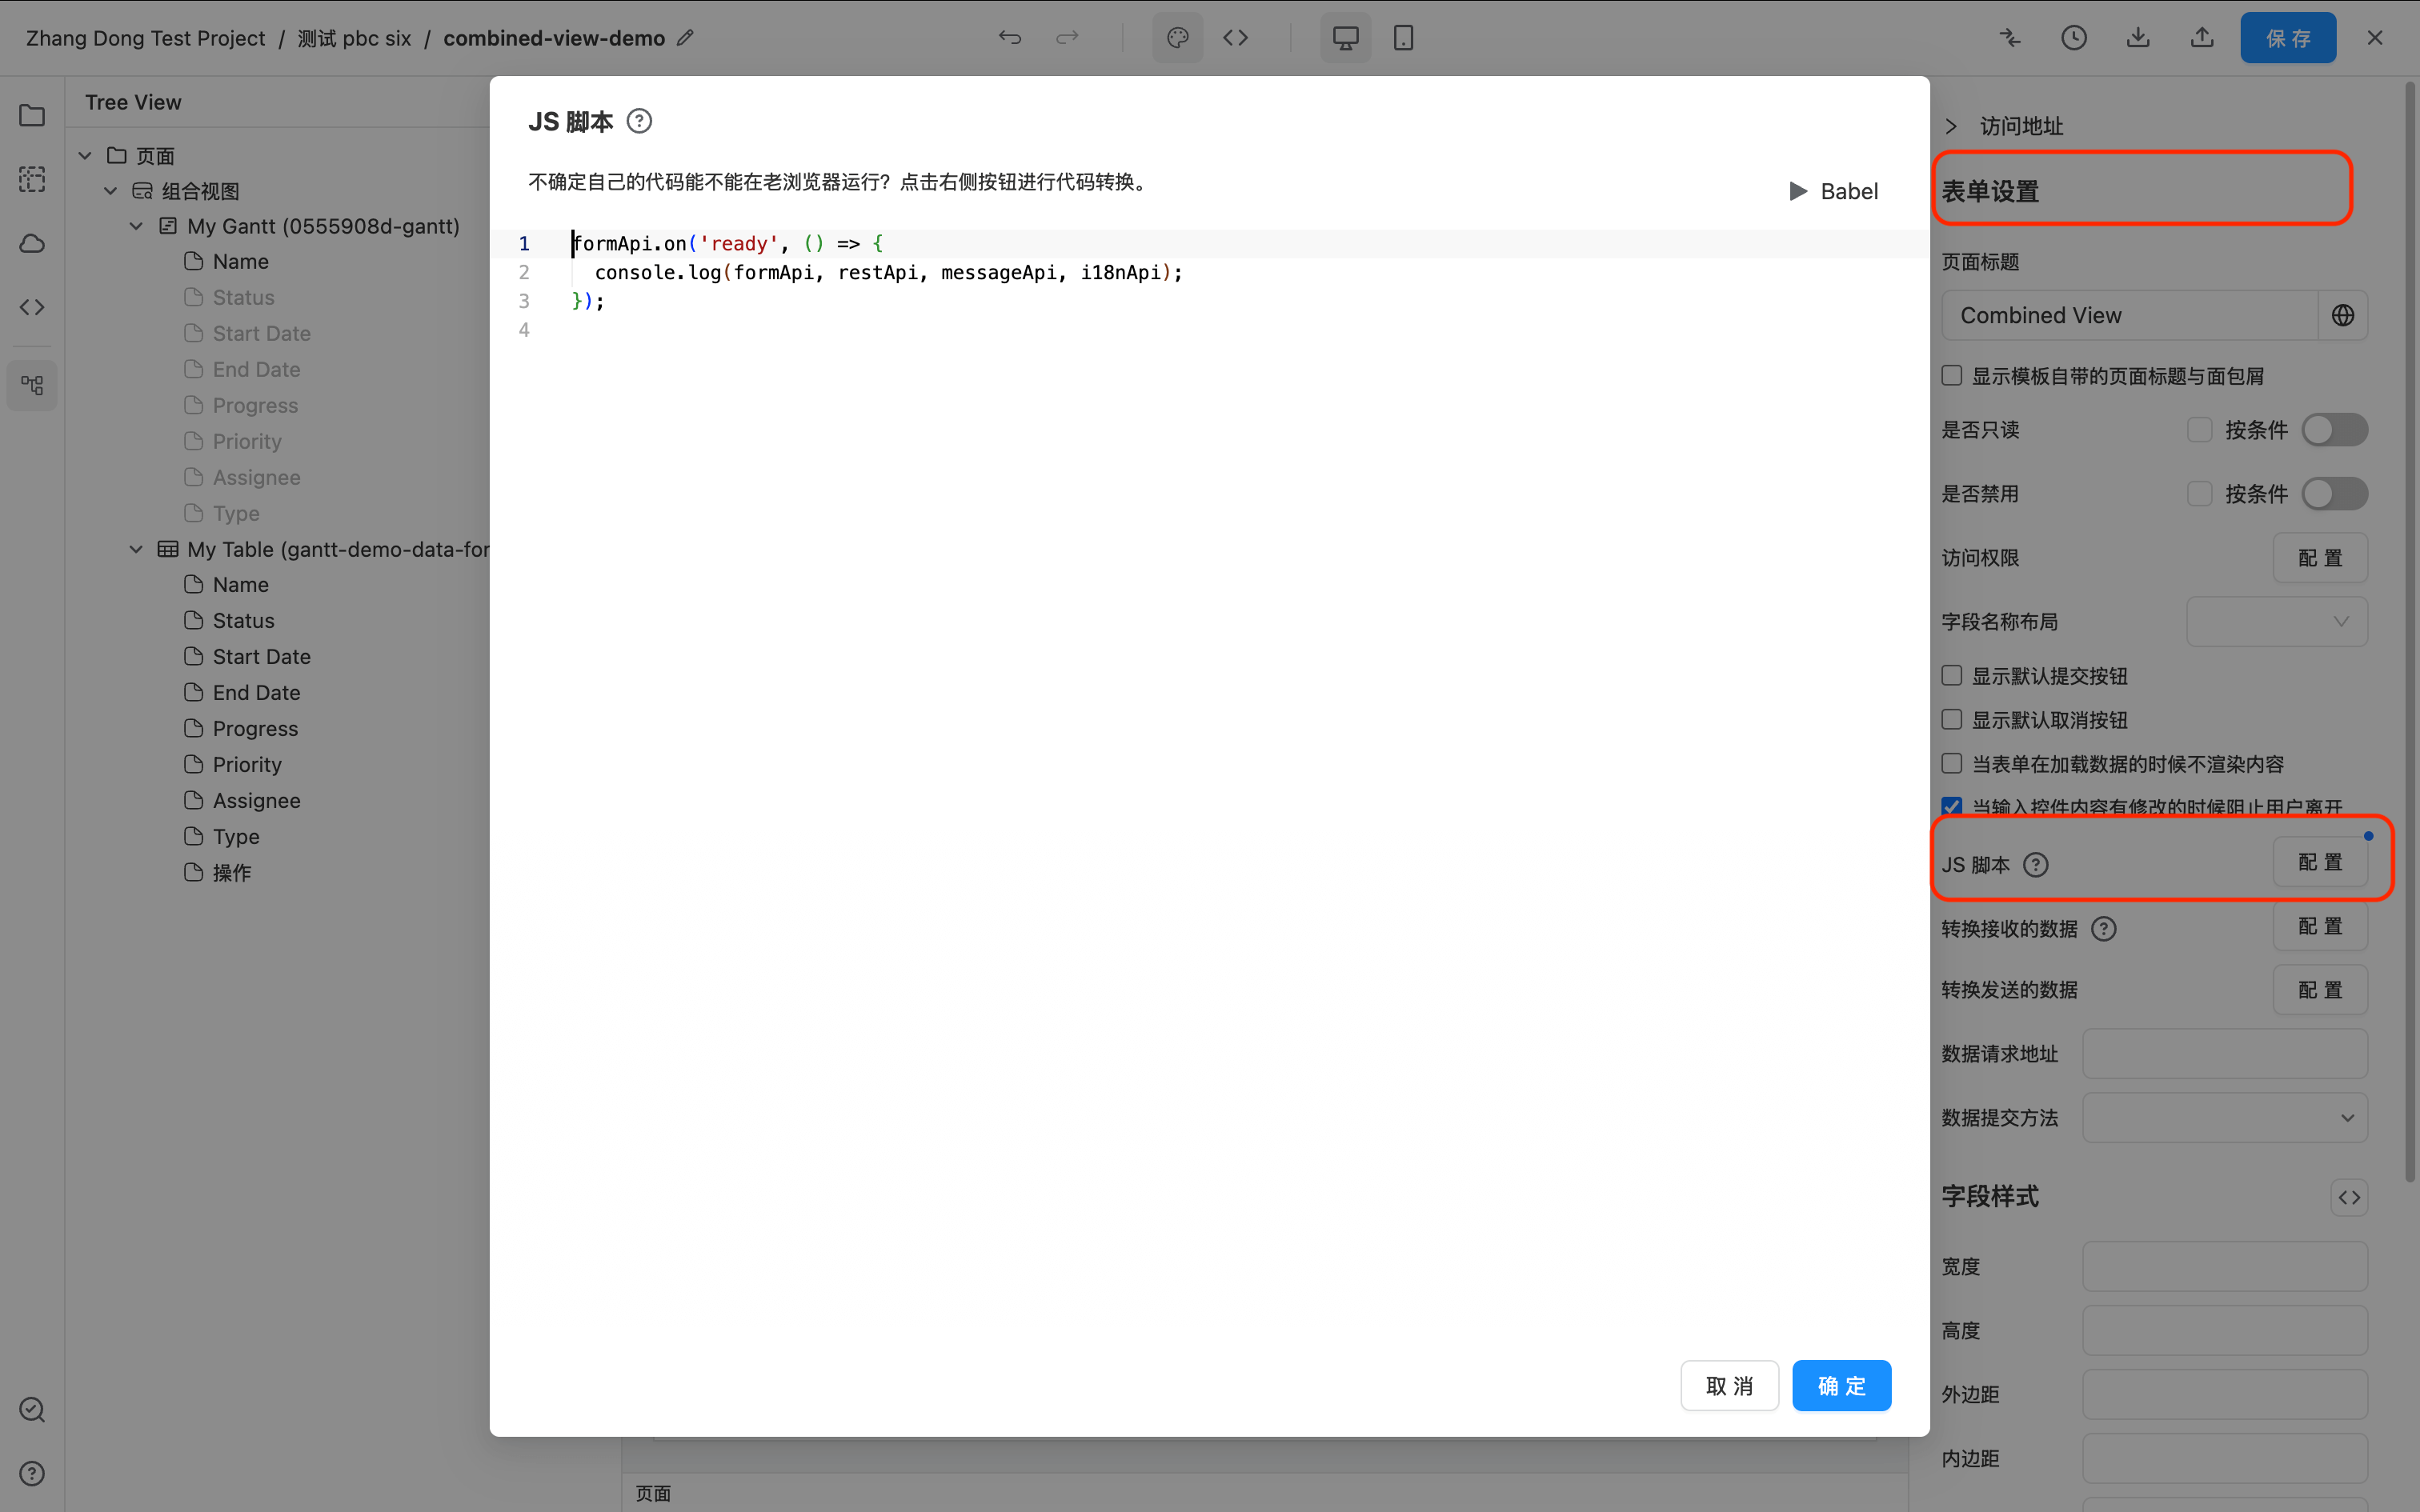This screenshot has width=2420, height=1512.
Task: Open help icon at sidebar bottom
Action: click(32, 1473)
